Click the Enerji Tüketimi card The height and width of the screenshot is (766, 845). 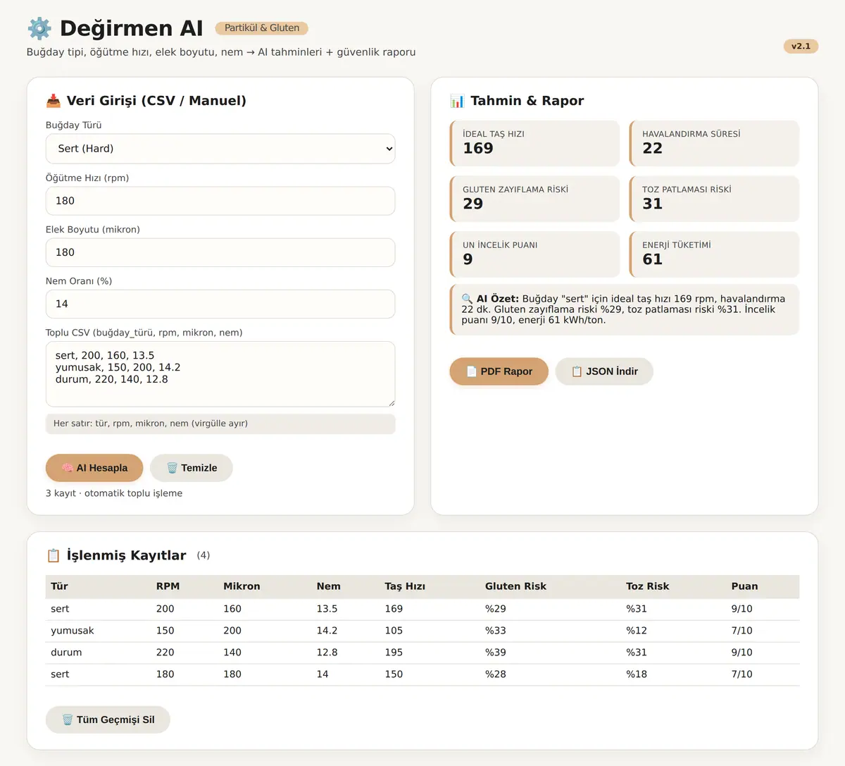click(714, 254)
